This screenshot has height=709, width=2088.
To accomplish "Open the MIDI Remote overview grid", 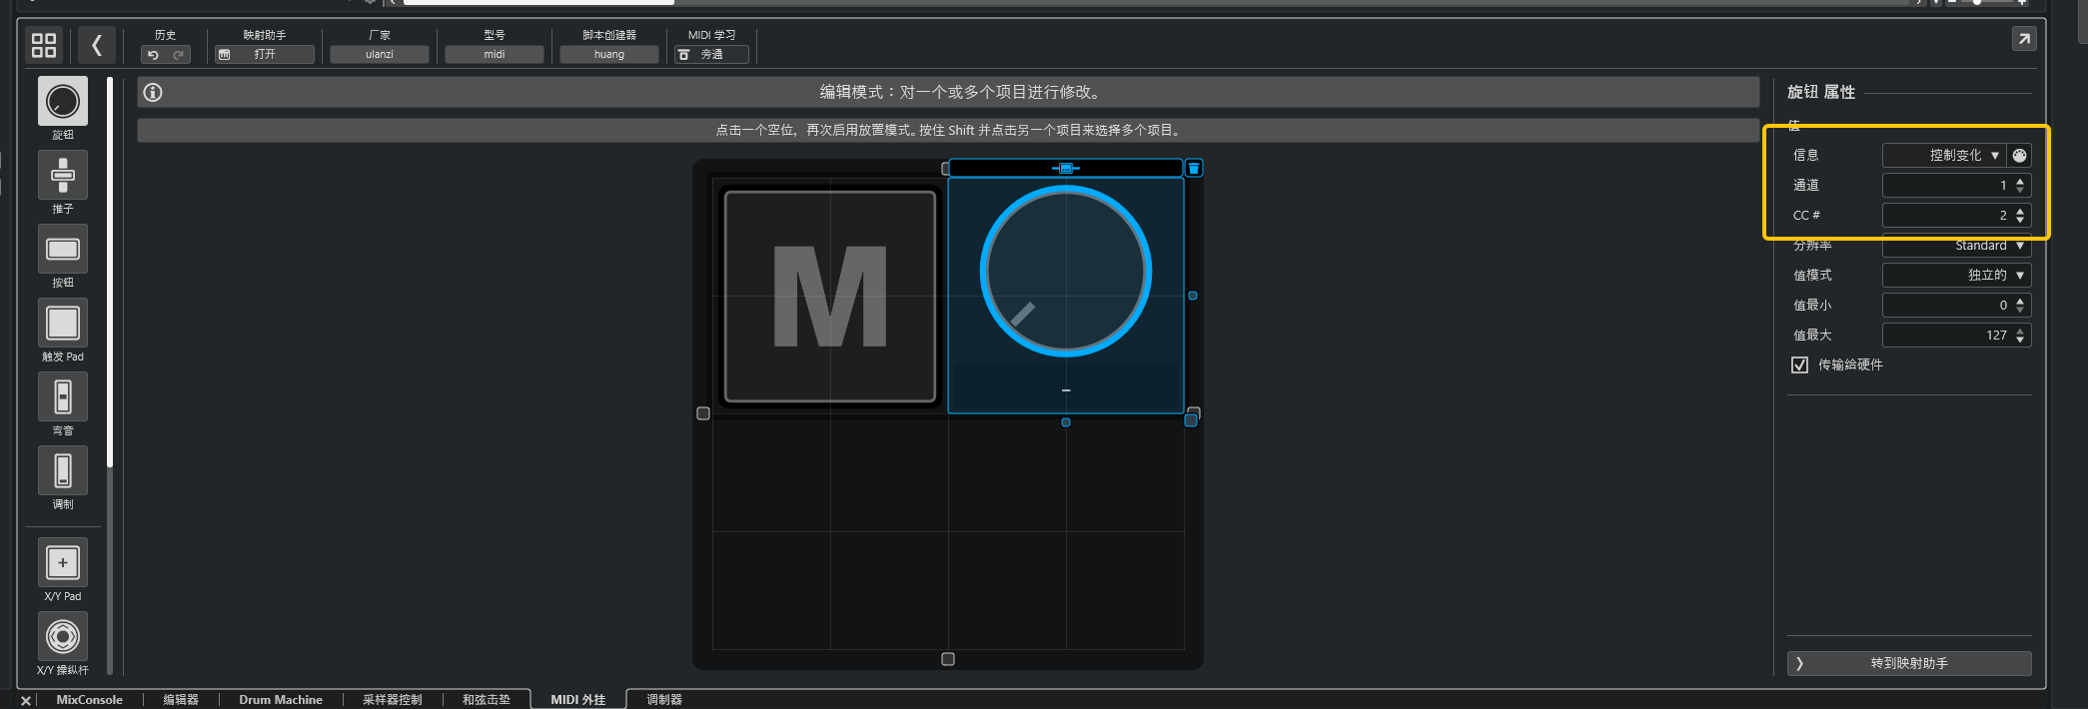I will pos(44,45).
